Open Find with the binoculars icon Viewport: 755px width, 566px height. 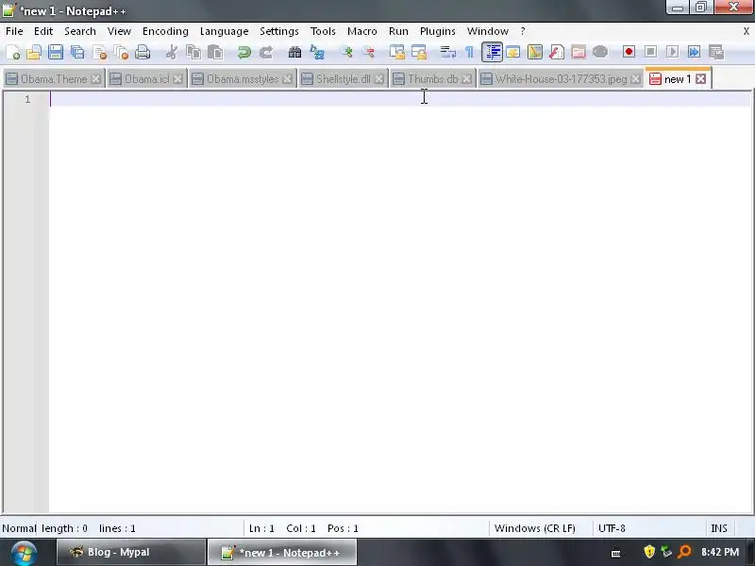click(294, 52)
